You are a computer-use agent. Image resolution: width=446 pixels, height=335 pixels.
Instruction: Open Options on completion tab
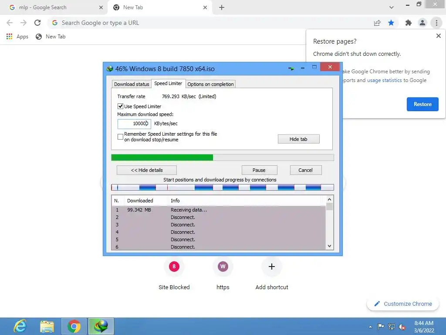[x=210, y=84]
